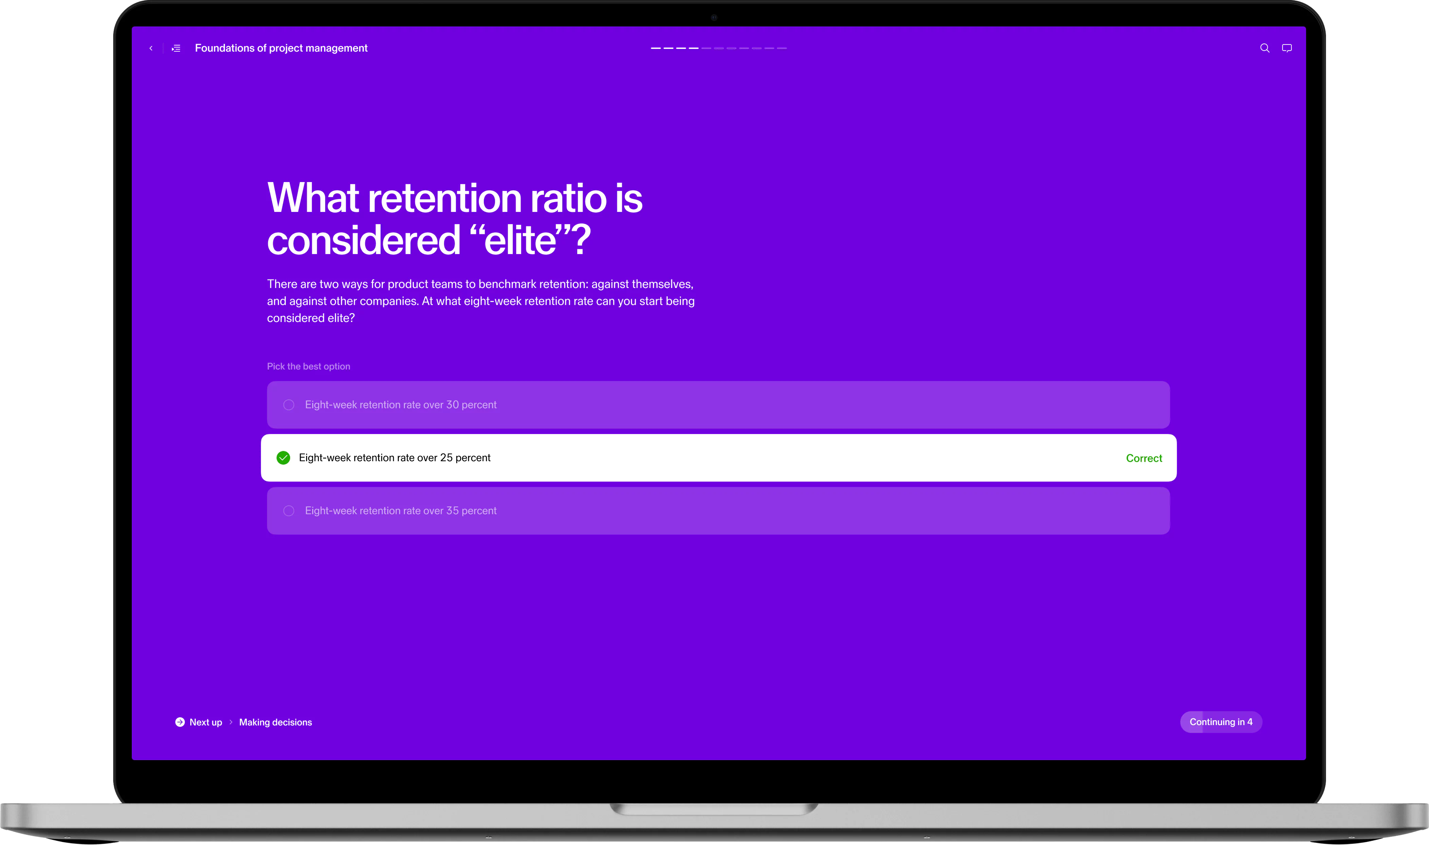Click the fourth filled progress segment
Screen dimensions: 1429x845
(x=693, y=49)
